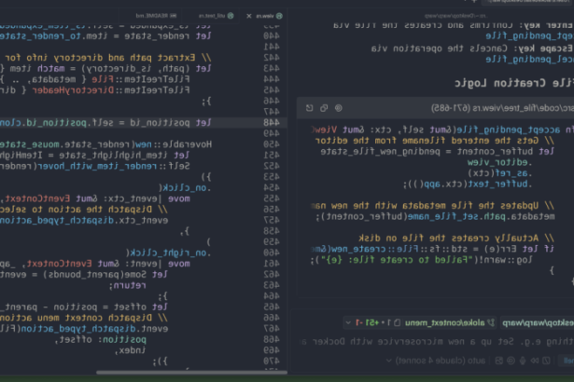Click the circular target icon in code block header
The height and width of the screenshot is (382, 574).
click(338, 108)
